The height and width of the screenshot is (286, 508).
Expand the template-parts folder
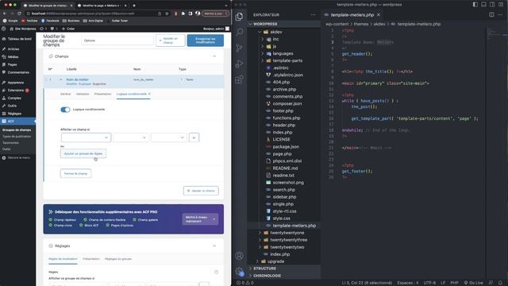pos(263,60)
